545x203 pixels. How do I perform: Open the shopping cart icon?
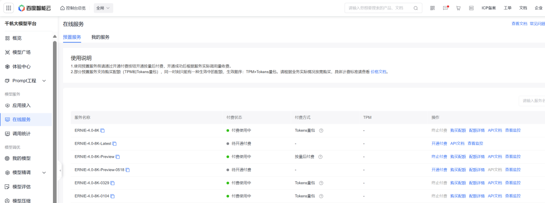point(458,8)
